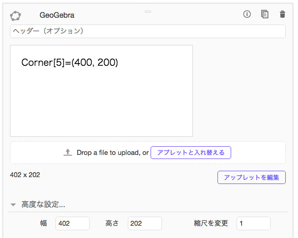
Task: Click the GeoGebra logo icon
Action: coord(15,16)
